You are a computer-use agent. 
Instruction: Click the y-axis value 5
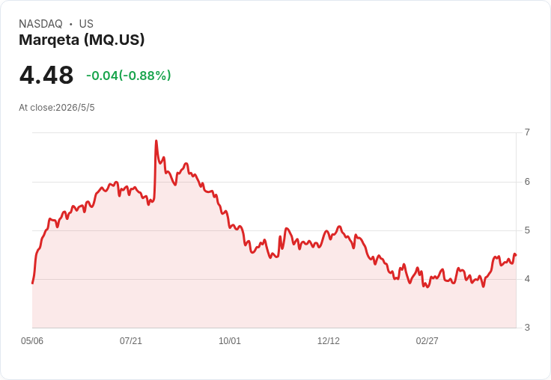pyautogui.click(x=527, y=230)
